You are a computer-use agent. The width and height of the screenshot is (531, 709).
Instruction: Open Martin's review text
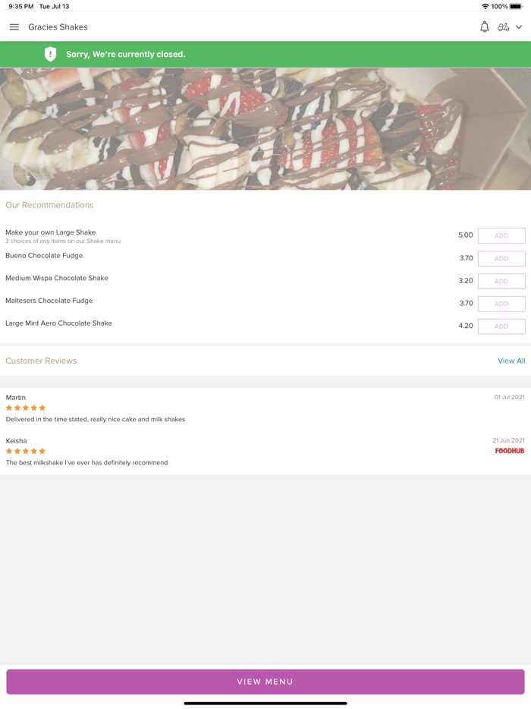click(96, 419)
